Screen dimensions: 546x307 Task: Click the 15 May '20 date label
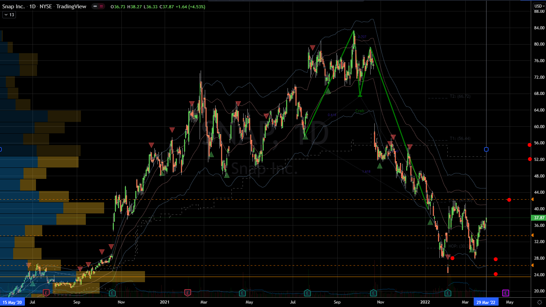[x=12, y=302]
